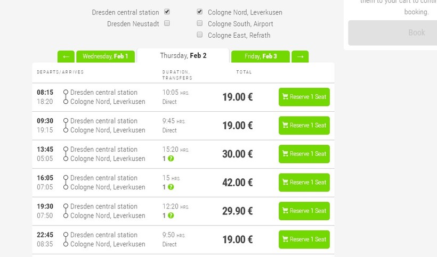The height and width of the screenshot is (257, 437).
Task: Reserve 1 seat on the 13:45 departure
Action: 304,154
